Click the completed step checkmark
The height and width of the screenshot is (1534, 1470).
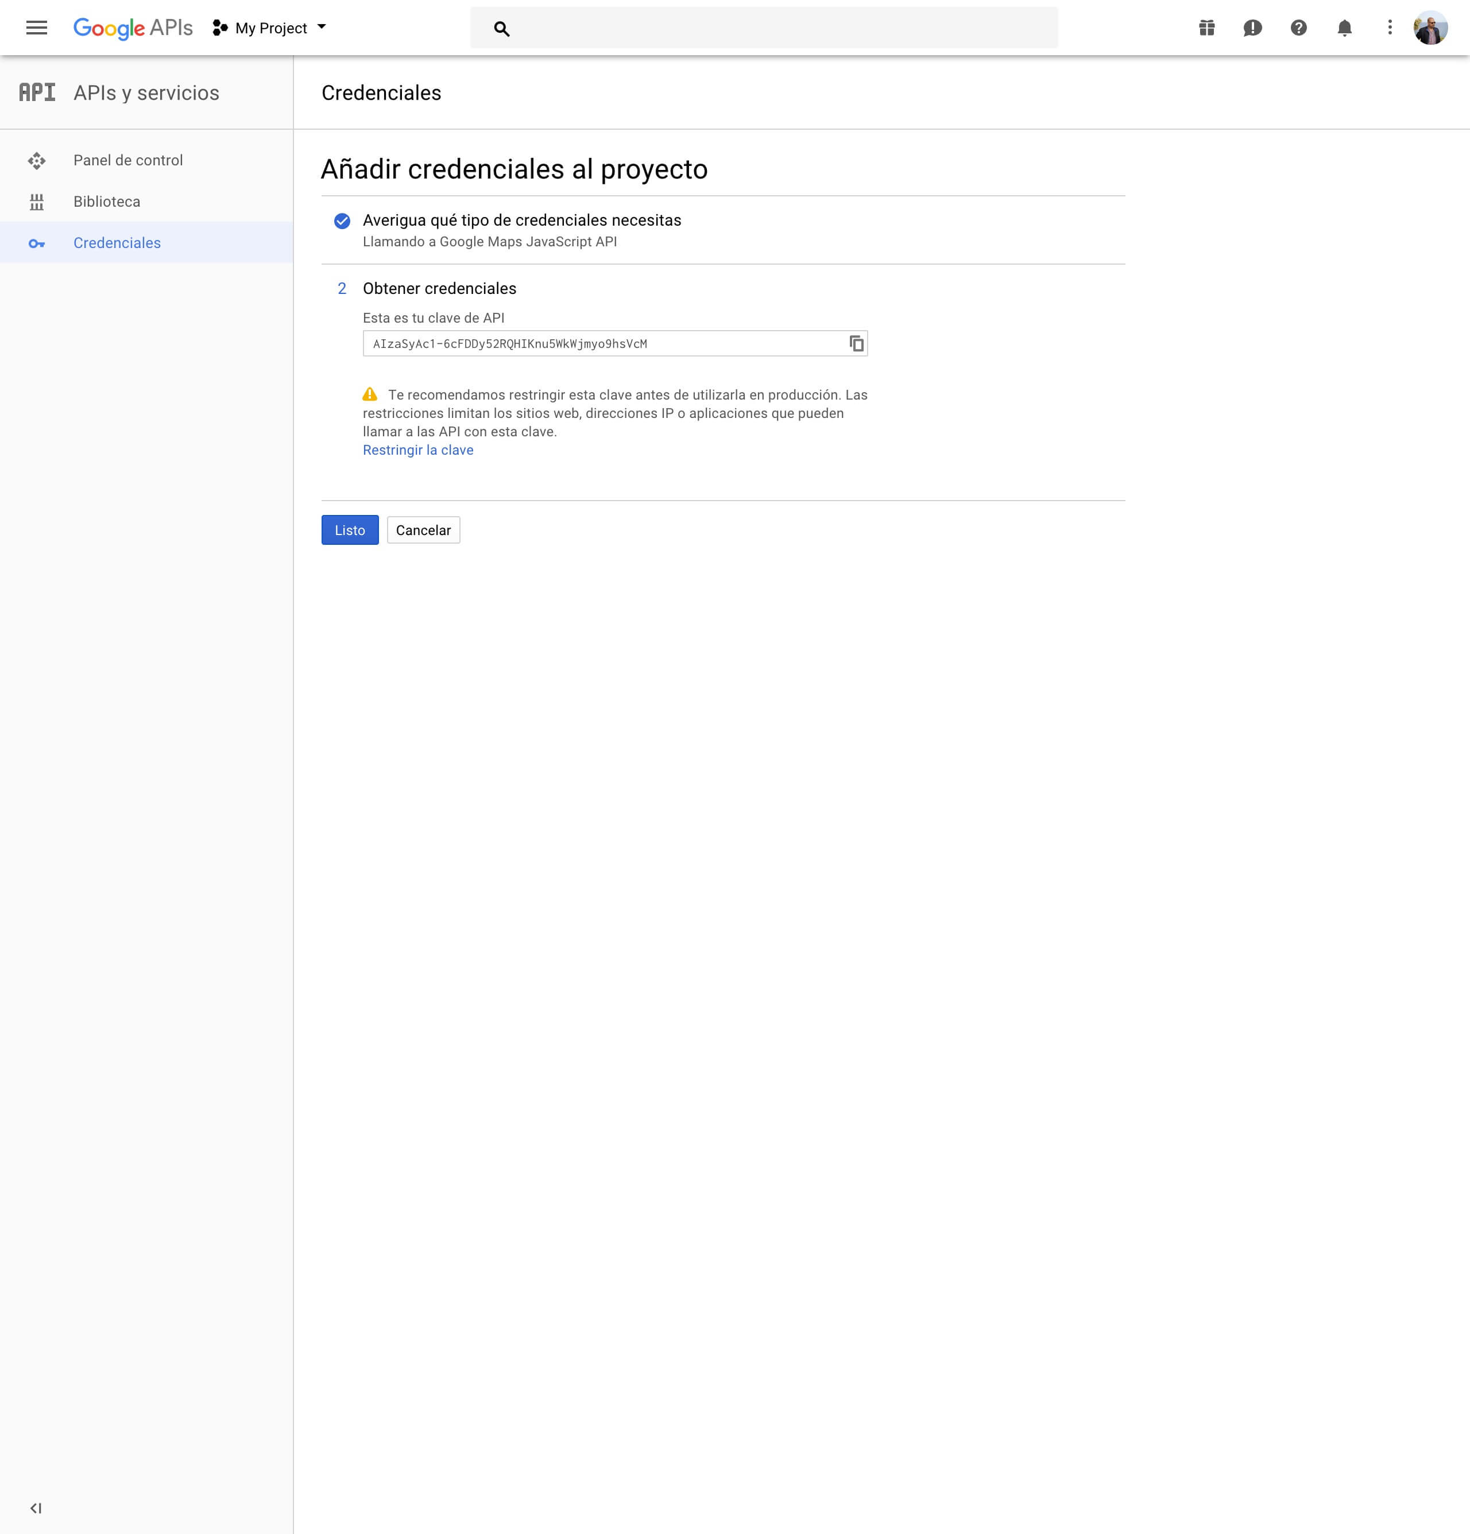coord(342,220)
